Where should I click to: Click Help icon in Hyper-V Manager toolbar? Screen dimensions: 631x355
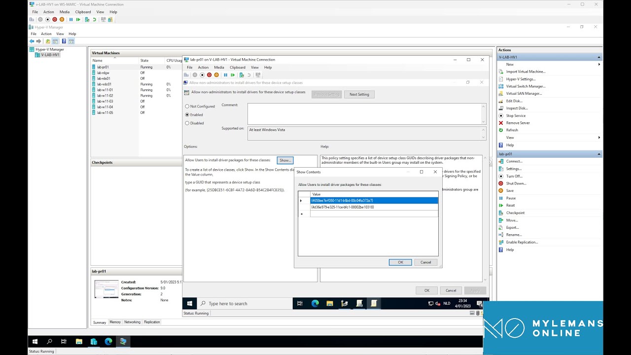tap(64, 41)
